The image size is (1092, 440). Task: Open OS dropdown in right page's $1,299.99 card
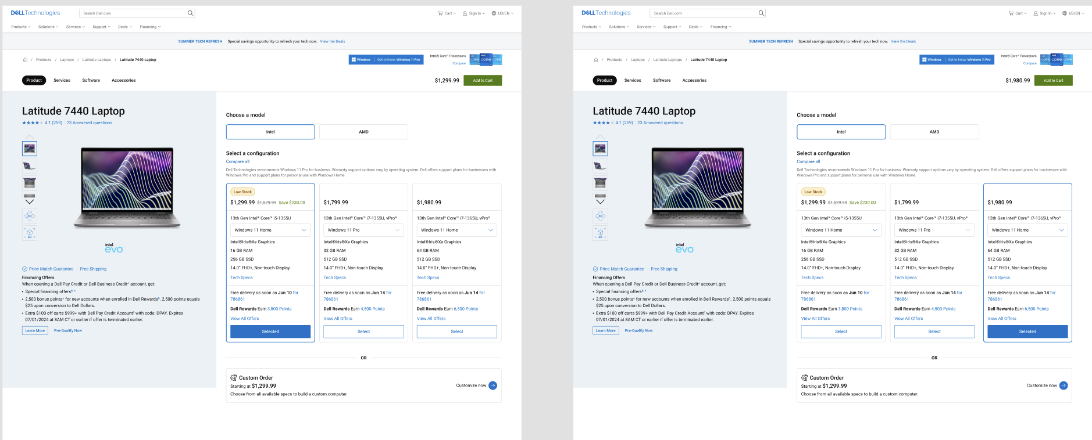841,230
